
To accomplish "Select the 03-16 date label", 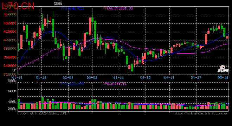I will click(118, 78).
